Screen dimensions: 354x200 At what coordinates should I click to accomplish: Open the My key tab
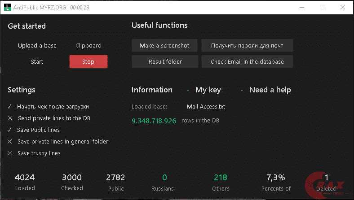click(x=208, y=90)
